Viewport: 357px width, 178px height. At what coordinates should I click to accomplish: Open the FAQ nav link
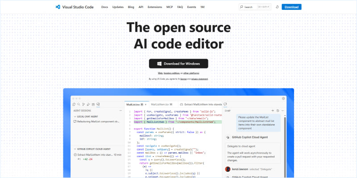coord(180,7)
